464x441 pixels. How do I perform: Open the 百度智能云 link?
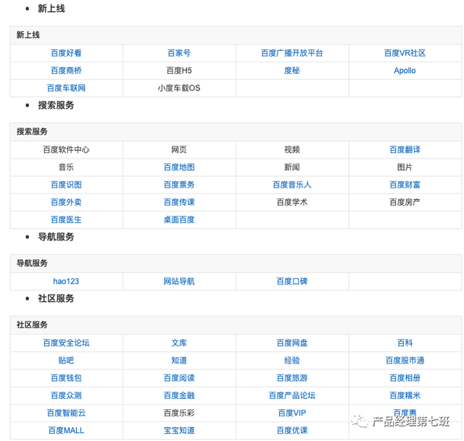pos(66,413)
